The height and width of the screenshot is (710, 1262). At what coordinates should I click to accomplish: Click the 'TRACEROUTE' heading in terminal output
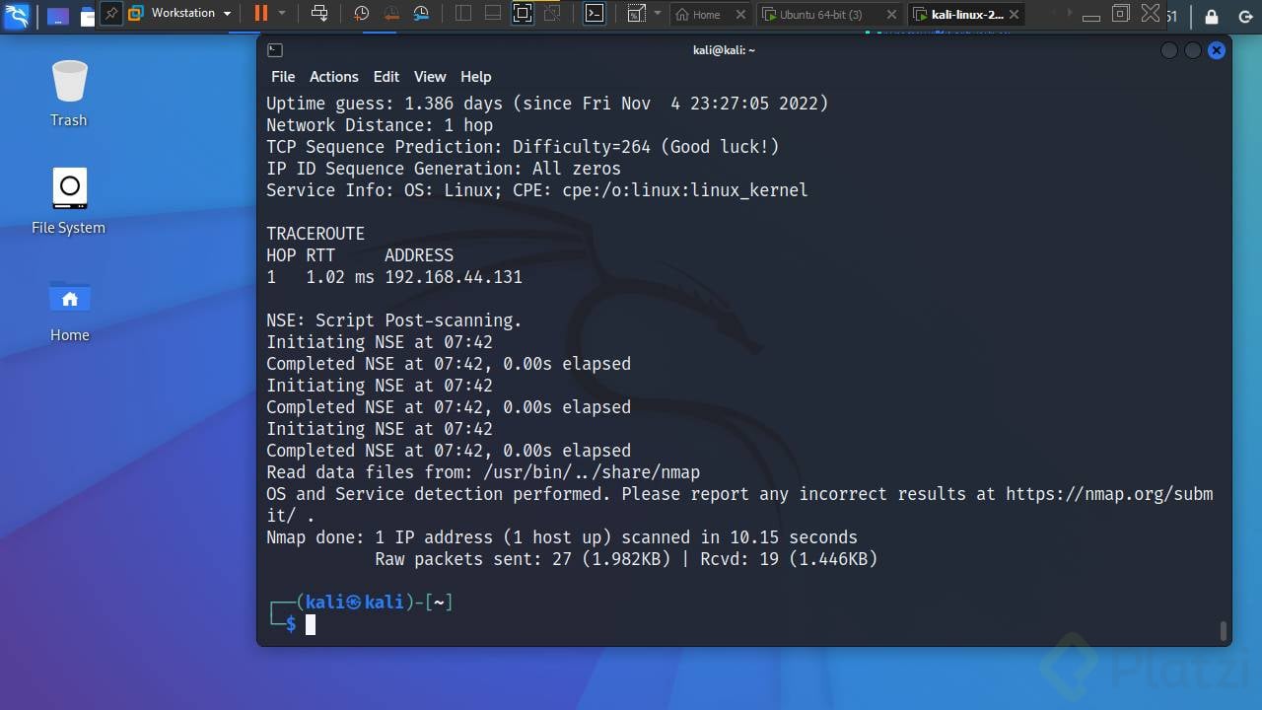coord(315,234)
